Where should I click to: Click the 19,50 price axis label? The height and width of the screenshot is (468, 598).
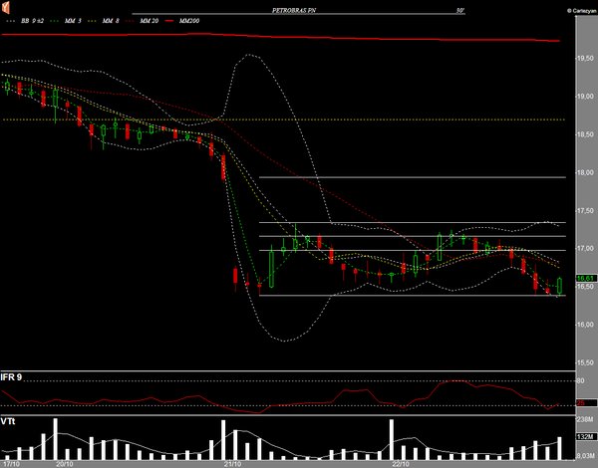(584, 59)
